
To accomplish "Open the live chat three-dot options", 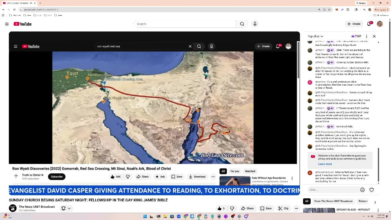I will (x=366, y=36).
